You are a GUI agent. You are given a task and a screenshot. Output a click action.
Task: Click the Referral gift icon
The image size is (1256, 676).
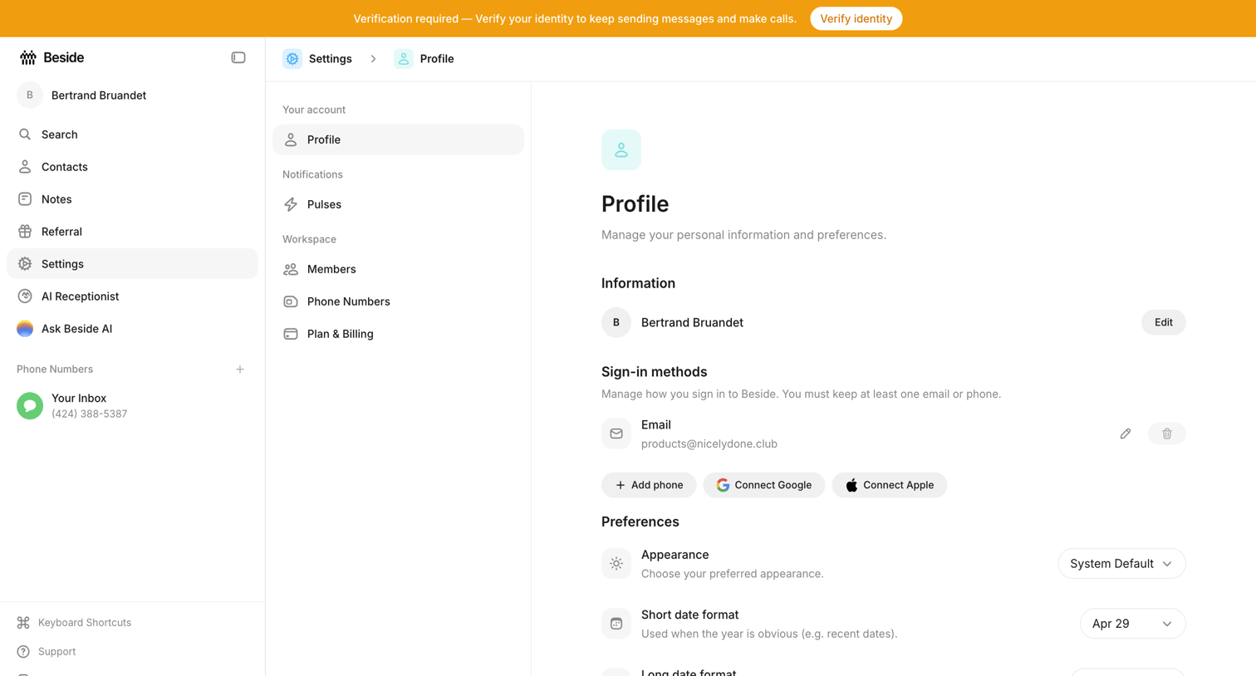(x=25, y=232)
